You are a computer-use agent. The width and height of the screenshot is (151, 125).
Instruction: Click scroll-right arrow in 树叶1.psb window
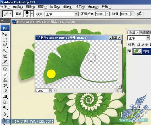[116, 91]
